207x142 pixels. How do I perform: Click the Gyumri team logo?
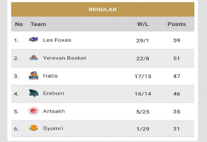[34, 128]
